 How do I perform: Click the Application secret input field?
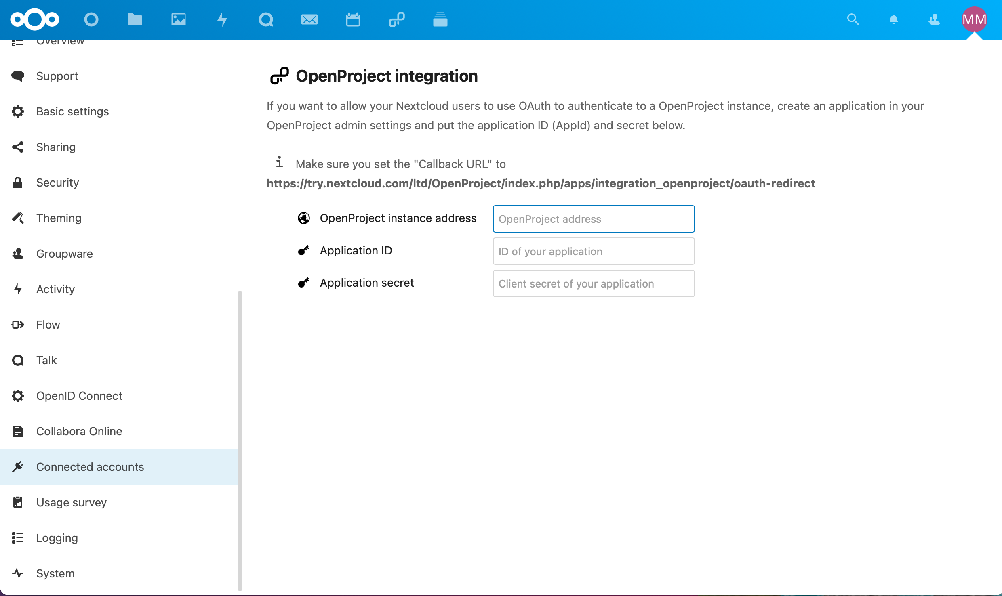click(x=594, y=283)
